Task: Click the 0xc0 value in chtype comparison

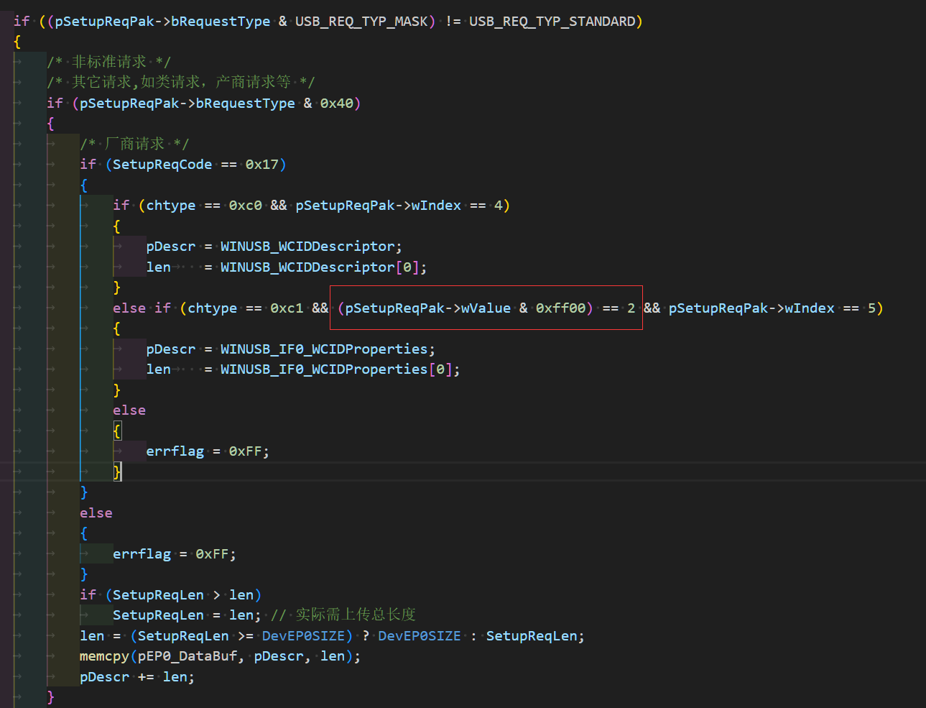Action: 245,206
